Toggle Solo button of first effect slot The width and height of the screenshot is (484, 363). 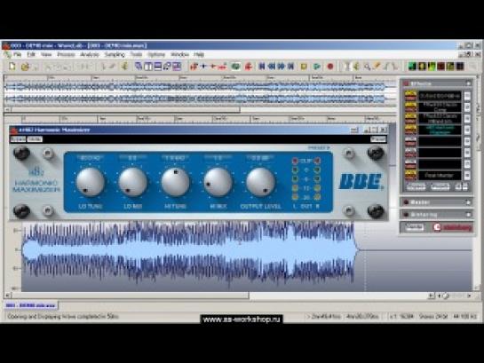[410, 99]
